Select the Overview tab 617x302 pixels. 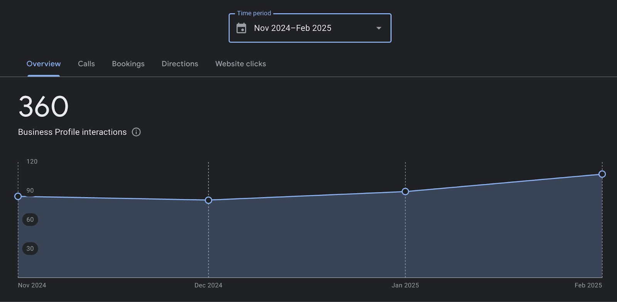pos(44,64)
